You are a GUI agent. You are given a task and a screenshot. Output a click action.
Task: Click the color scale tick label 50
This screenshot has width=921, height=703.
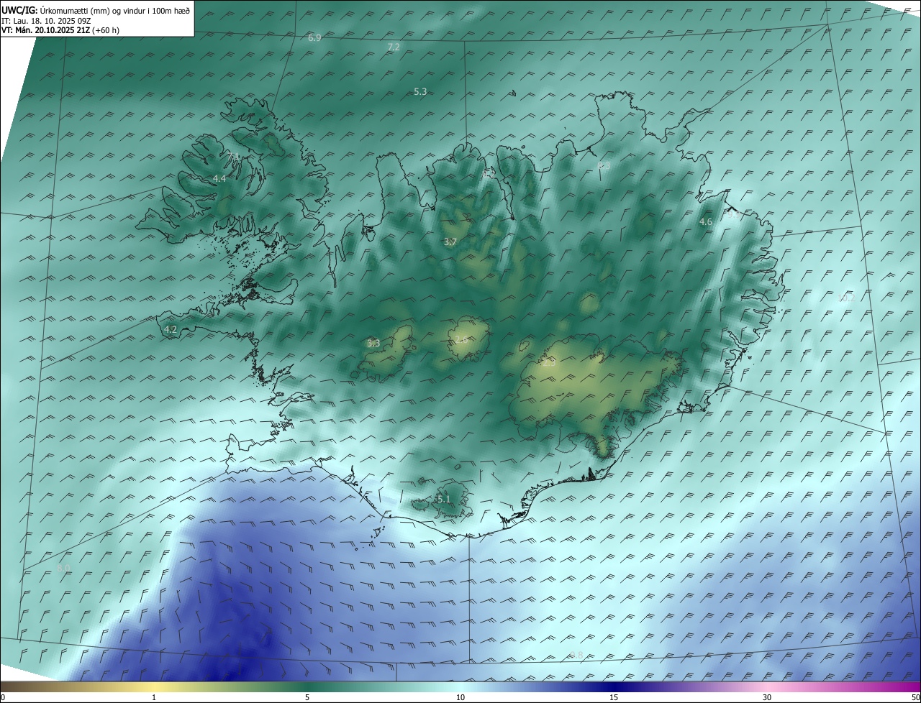pos(915,697)
